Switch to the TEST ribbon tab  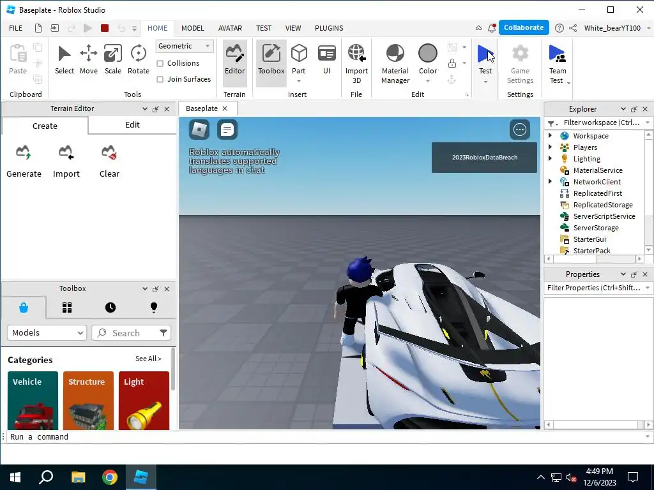click(x=264, y=28)
